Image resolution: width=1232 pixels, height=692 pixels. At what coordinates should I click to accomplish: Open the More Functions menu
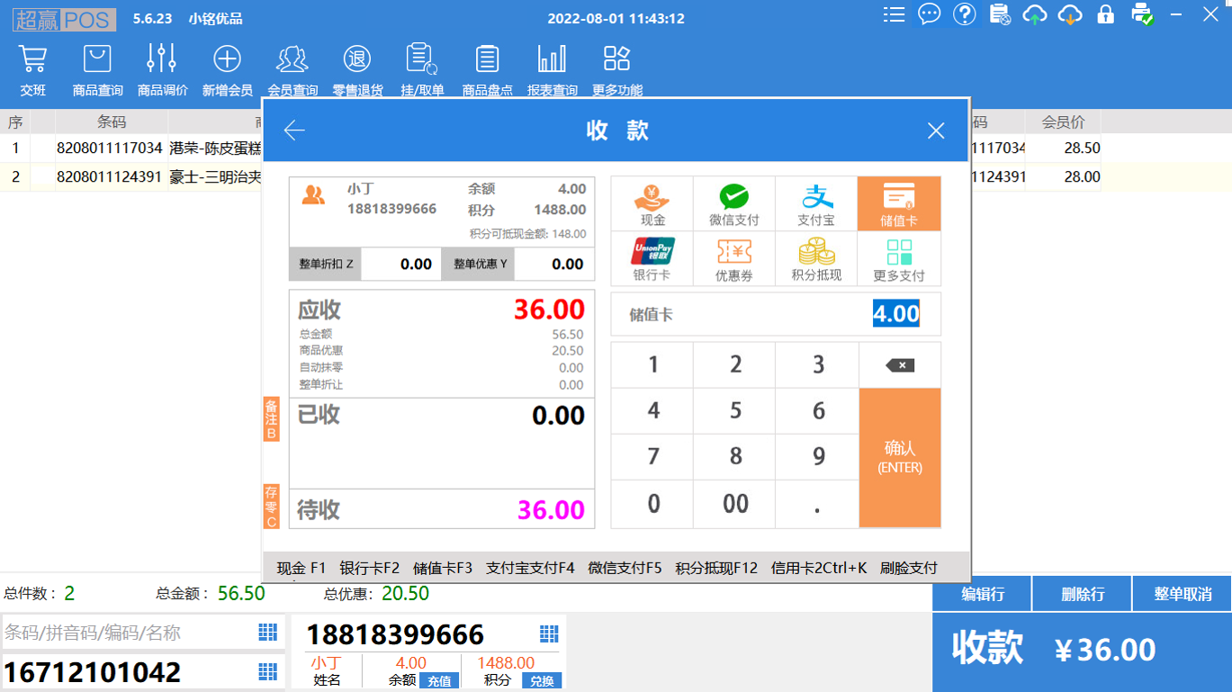(616, 70)
